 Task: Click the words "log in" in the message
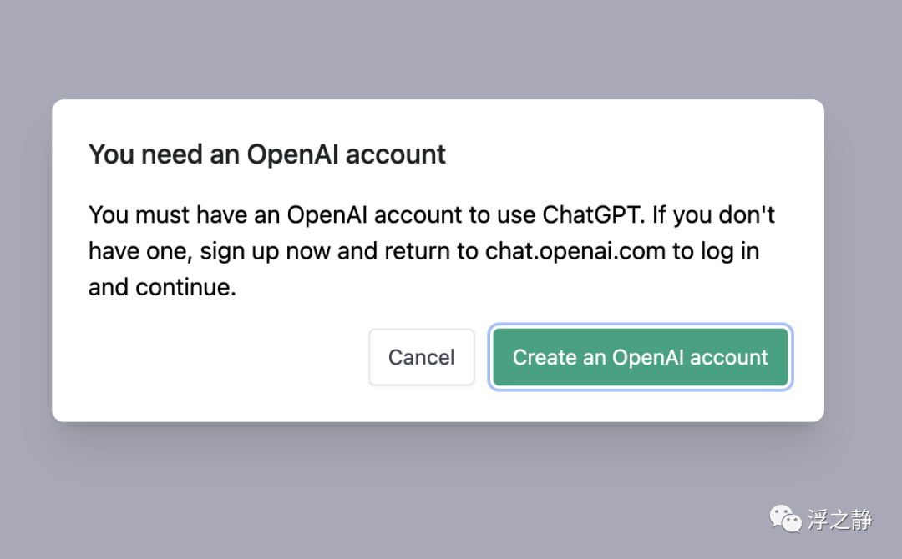725,251
